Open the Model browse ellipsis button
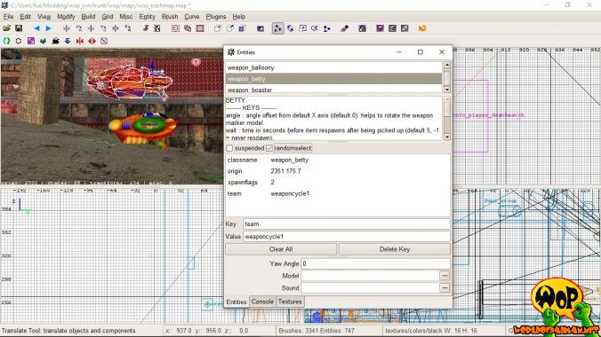This screenshot has height=337, width=601. click(x=445, y=276)
